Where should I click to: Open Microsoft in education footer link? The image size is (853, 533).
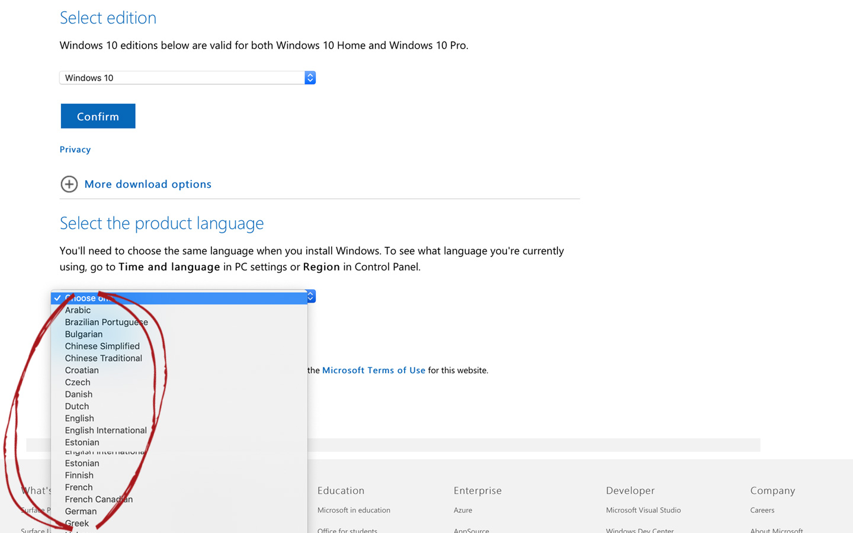pos(354,510)
